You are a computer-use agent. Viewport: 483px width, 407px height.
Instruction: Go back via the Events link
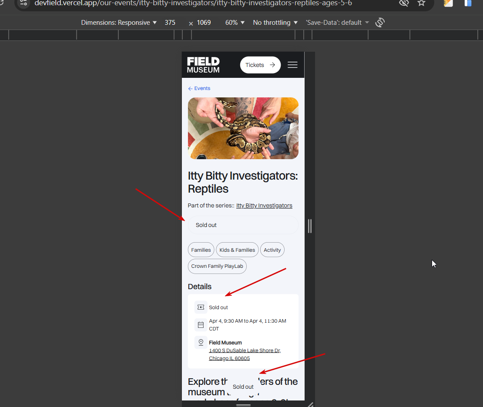pos(199,88)
